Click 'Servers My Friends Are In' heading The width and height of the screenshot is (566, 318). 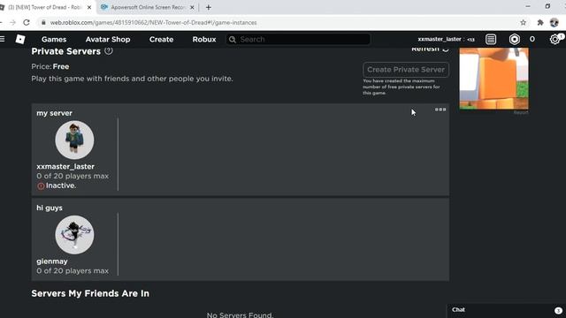pyautogui.click(x=90, y=293)
